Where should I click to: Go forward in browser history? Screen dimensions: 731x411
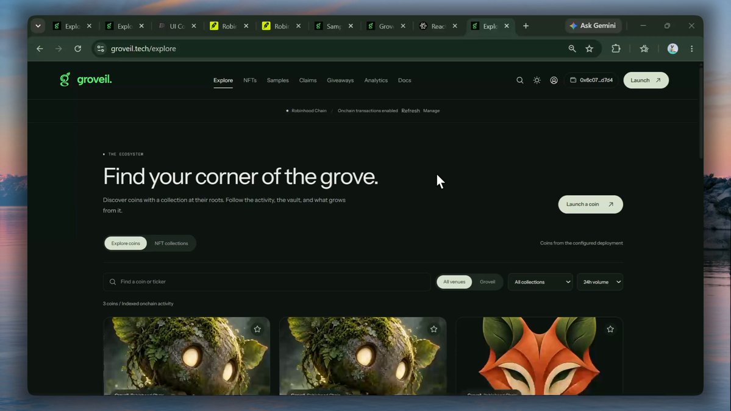coord(59,49)
